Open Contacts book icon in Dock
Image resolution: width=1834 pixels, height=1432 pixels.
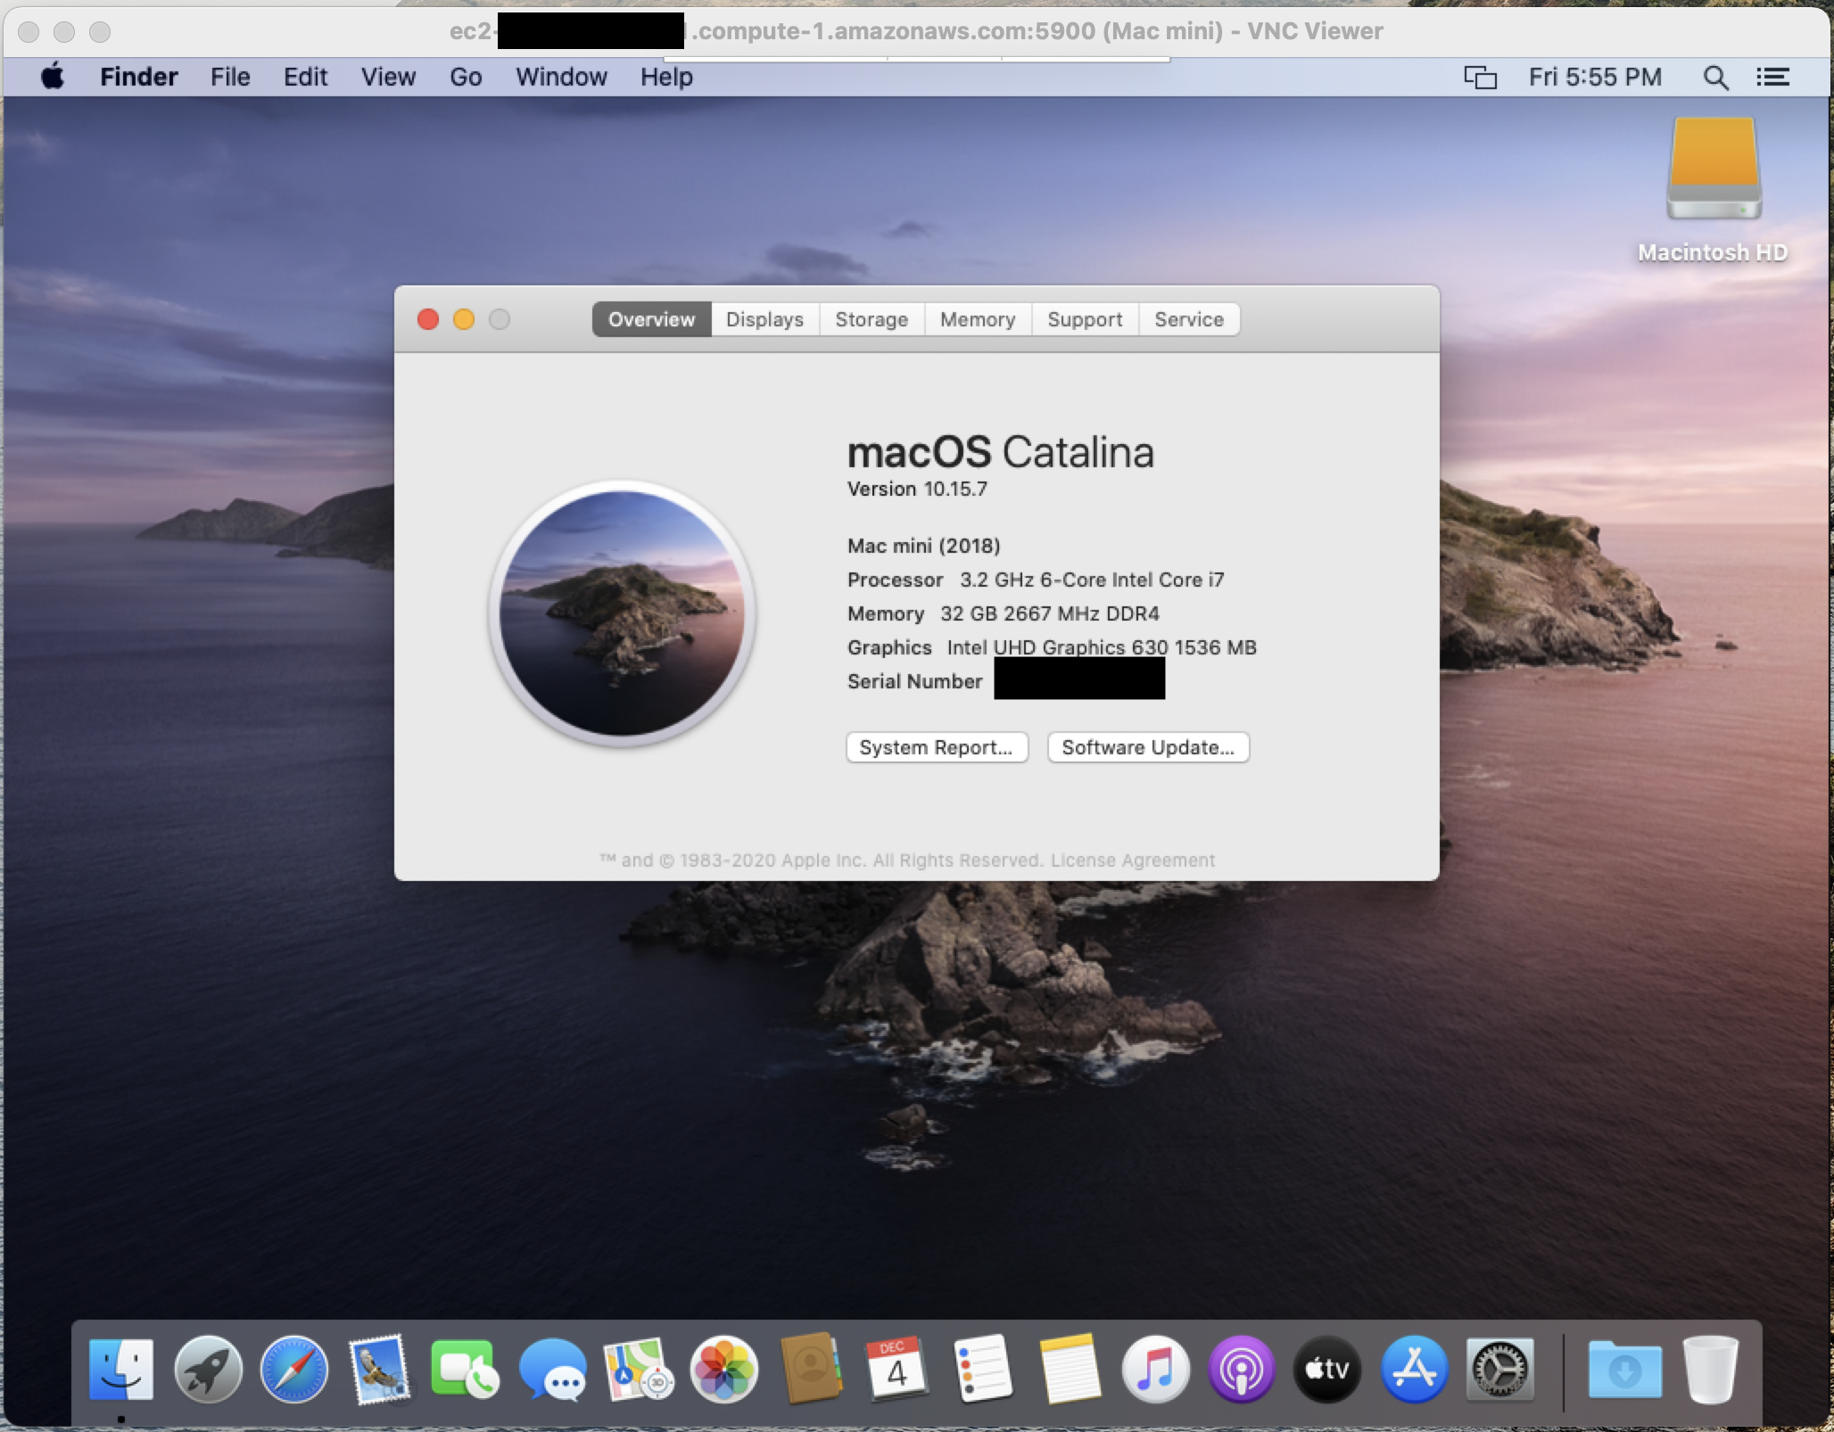[811, 1370]
